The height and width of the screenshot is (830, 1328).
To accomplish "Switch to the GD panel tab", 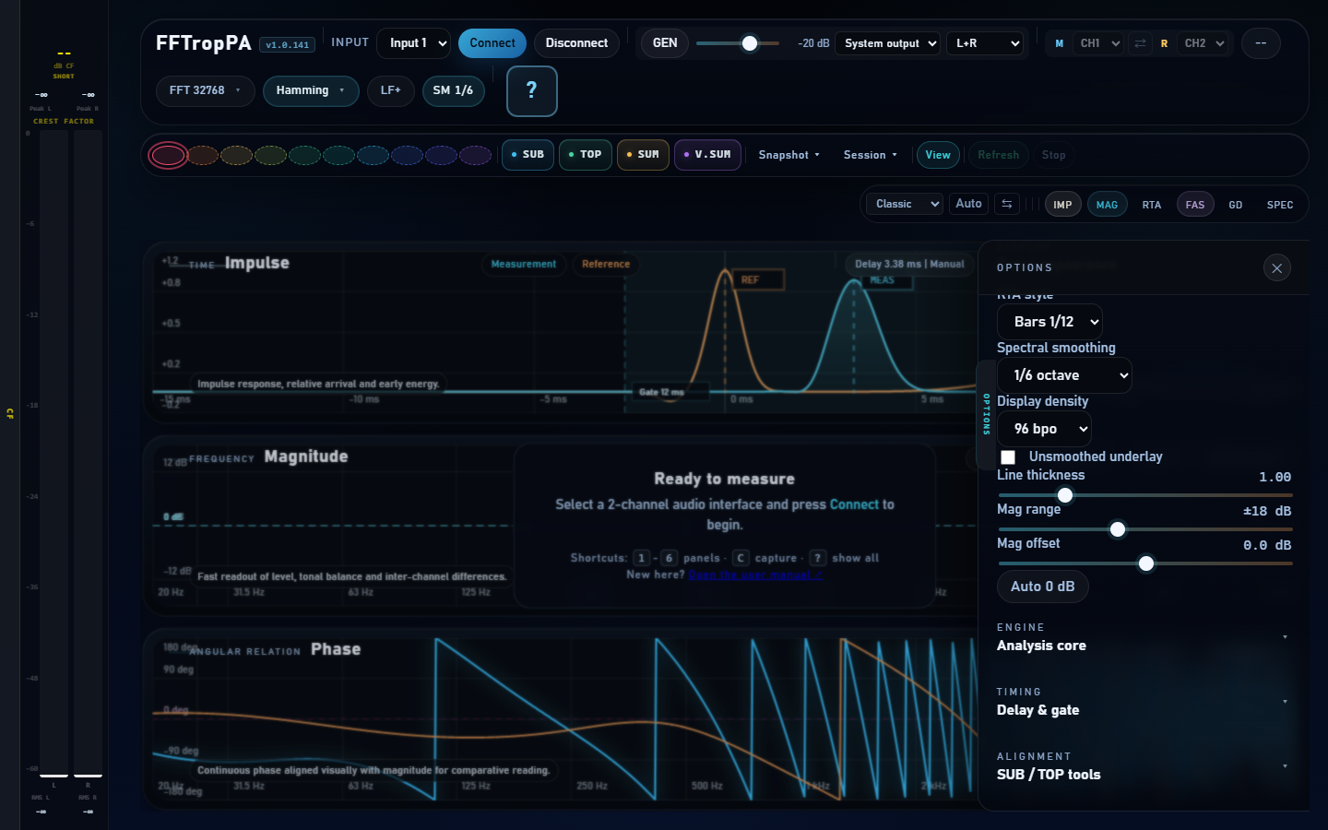I will (x=1236, y=205).
